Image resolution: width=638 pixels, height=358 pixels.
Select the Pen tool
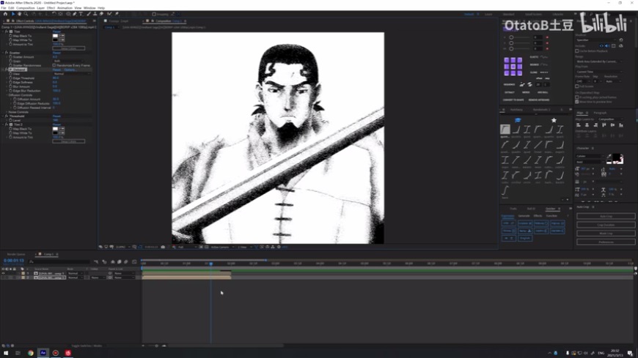[75, 14]
